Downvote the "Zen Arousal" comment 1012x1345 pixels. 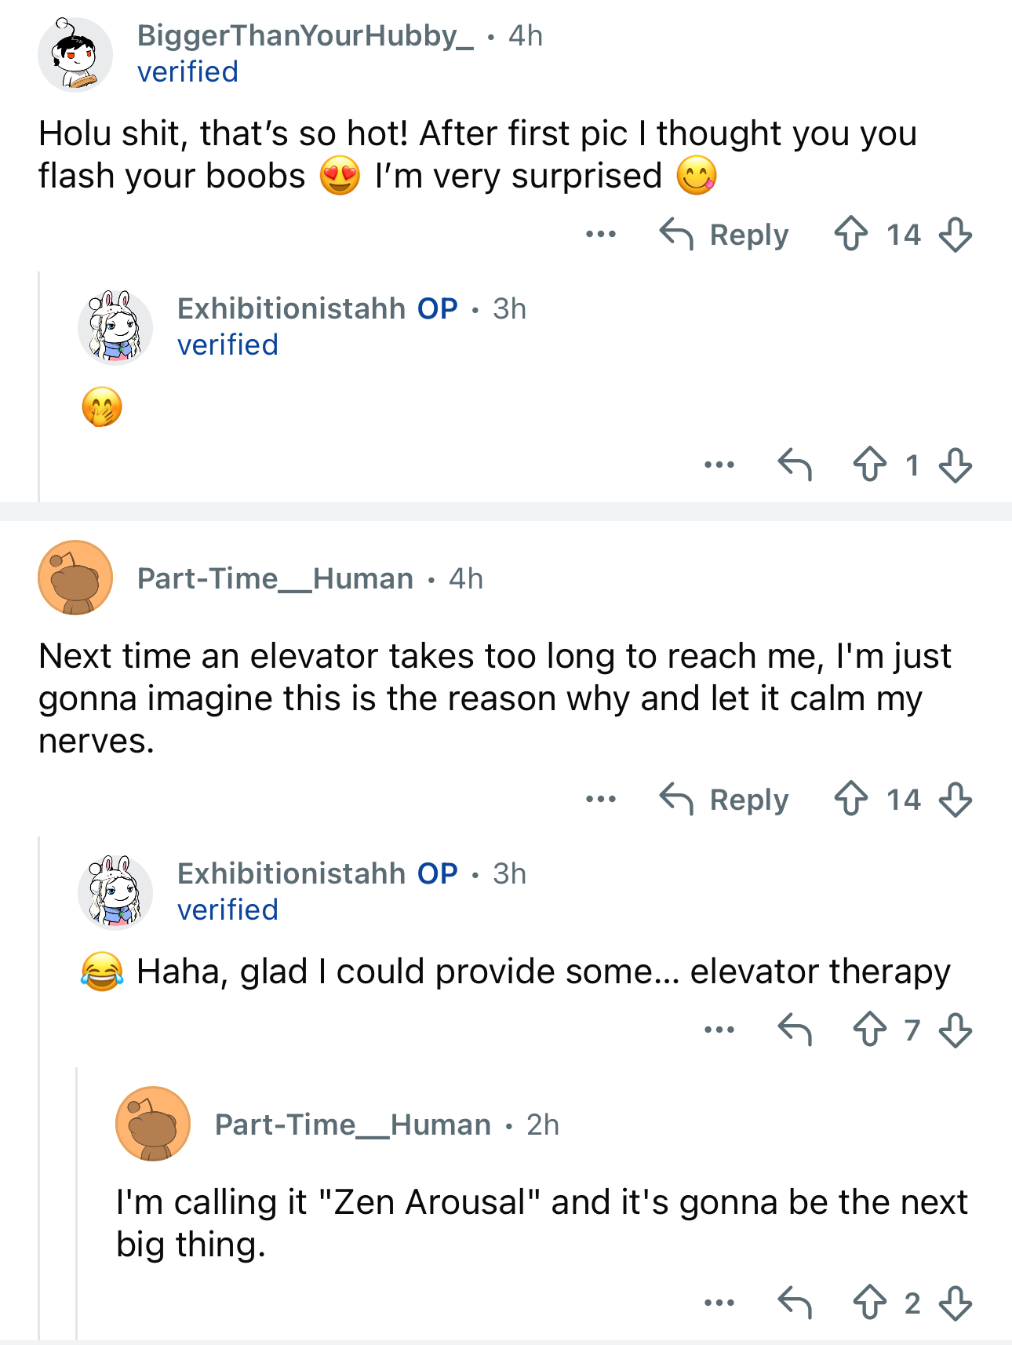pos(955,1303)
